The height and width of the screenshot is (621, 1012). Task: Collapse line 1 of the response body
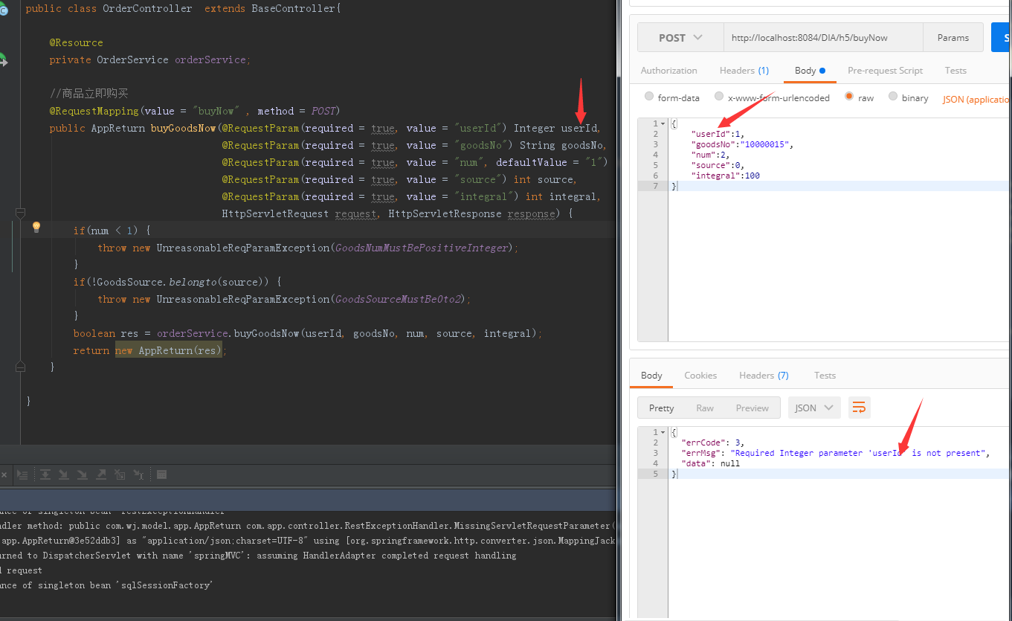663,432
